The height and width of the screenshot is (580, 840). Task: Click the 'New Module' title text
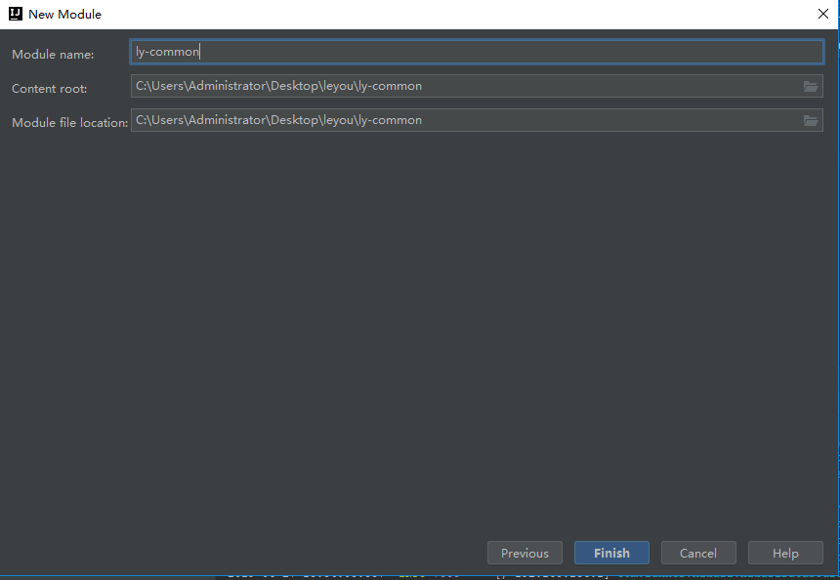tap(64, 15)
